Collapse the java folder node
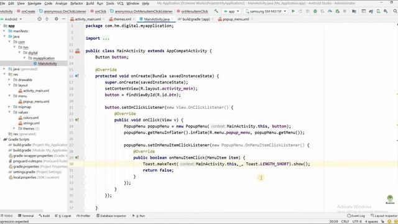 4,36
